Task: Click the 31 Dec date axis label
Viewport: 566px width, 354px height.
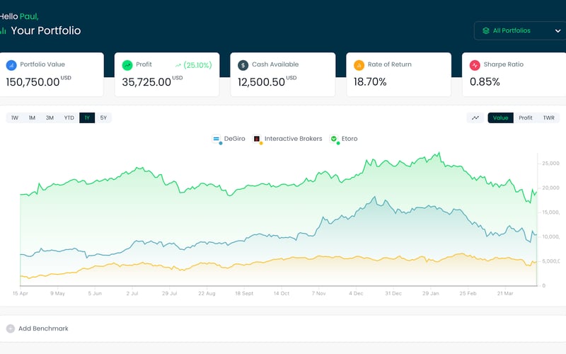Action: coord(393,293)
